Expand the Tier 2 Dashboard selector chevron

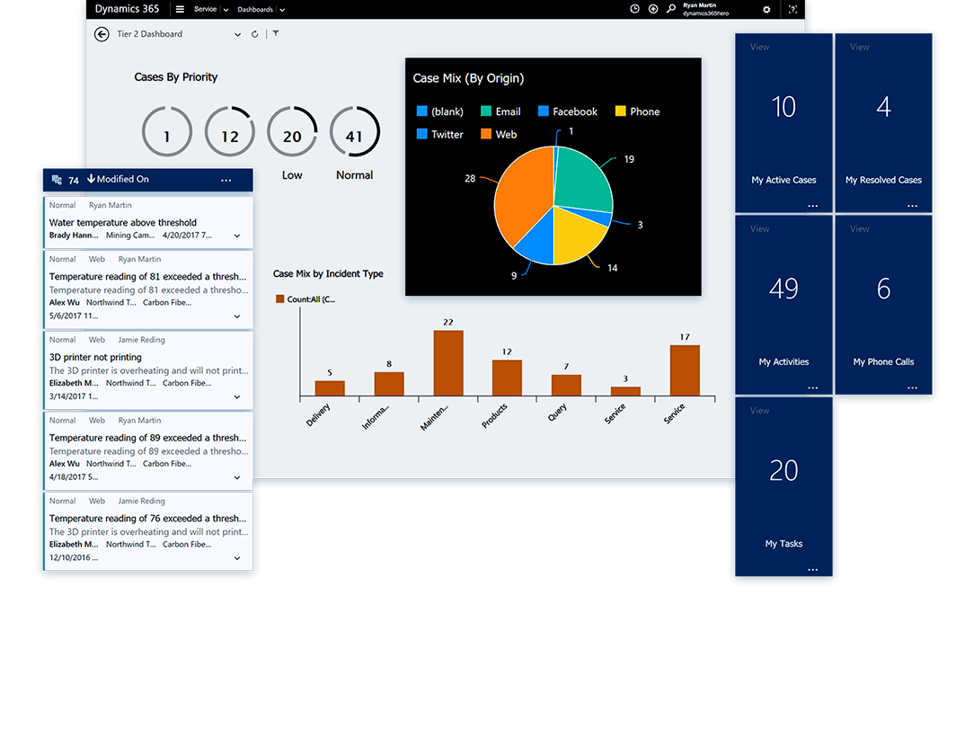238,35
